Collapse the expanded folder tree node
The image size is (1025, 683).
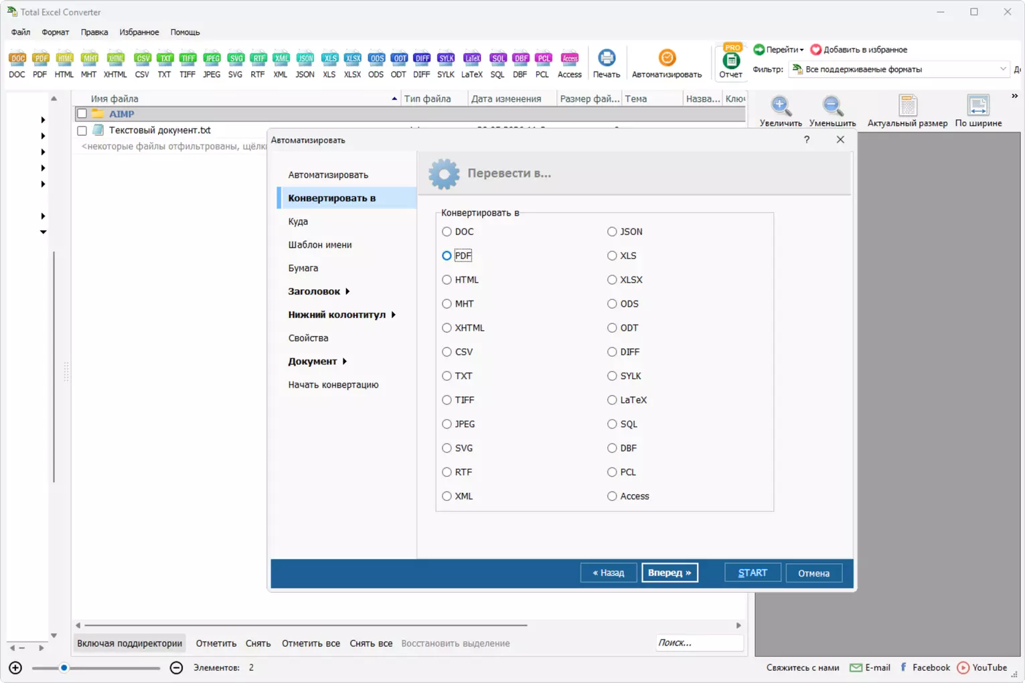[x=43, y=232]
